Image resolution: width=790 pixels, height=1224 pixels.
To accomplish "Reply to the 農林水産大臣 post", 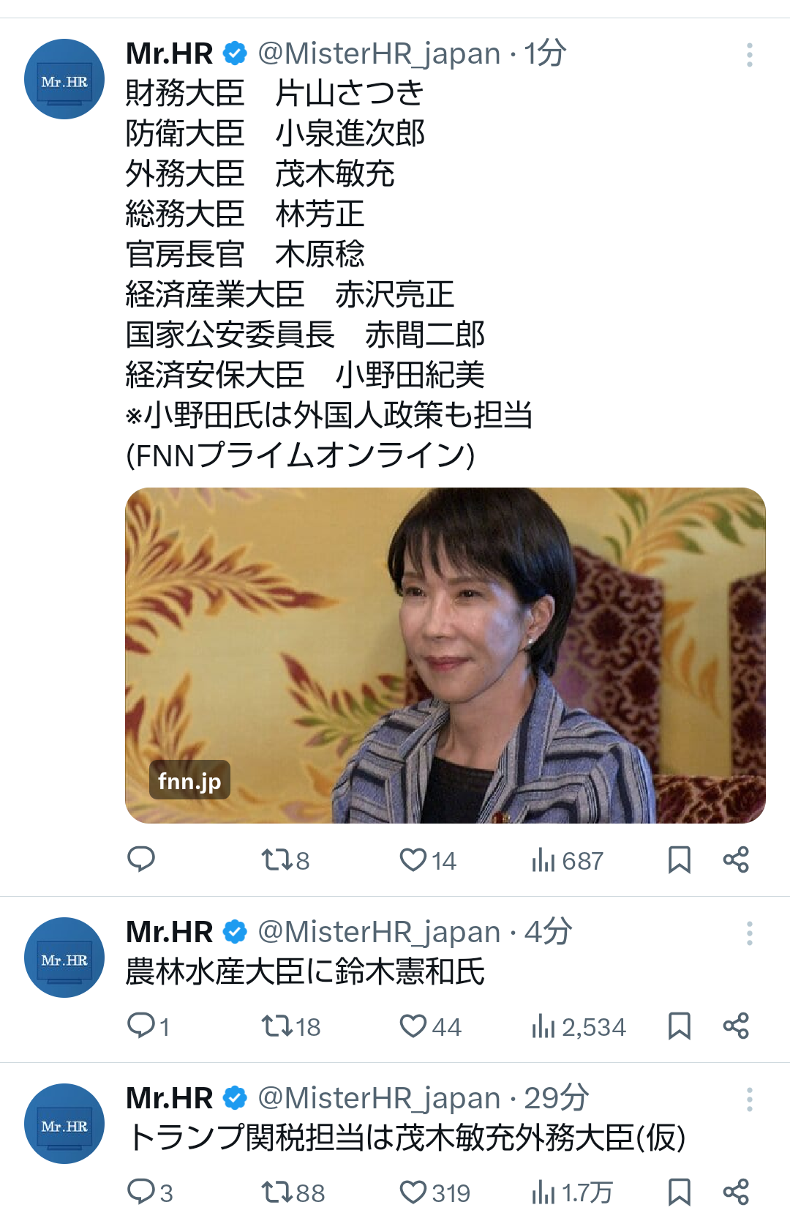I will pos(148,1026).
